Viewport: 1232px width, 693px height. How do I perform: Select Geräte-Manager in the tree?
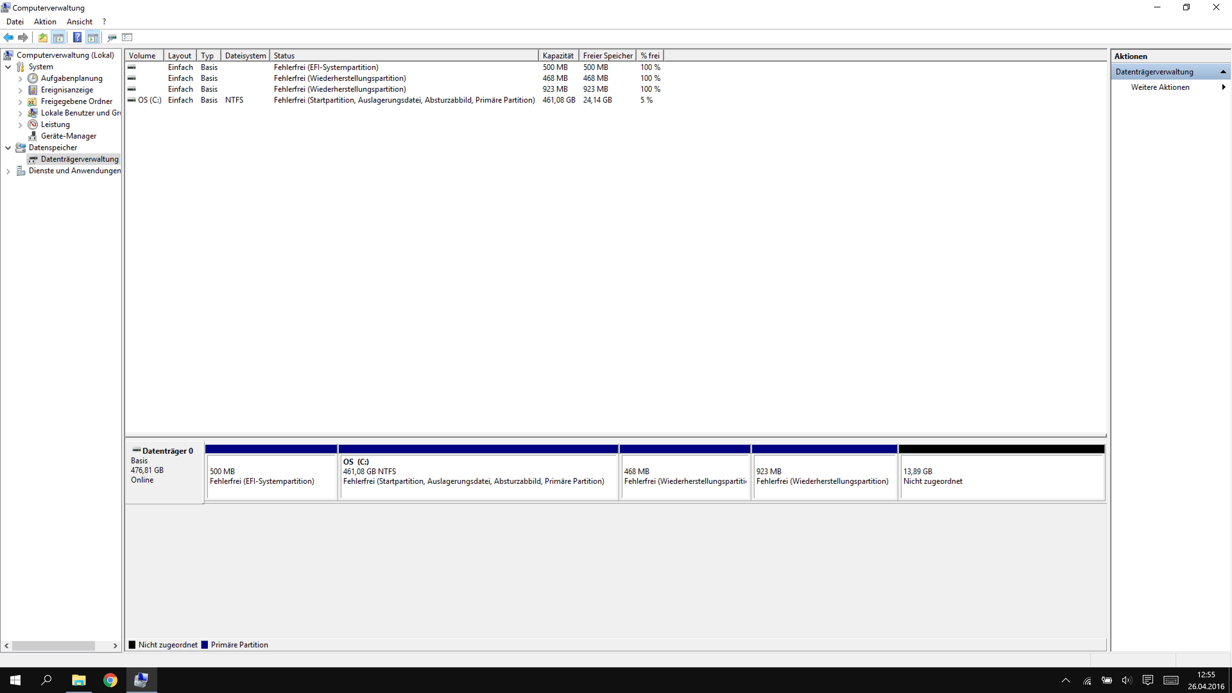68,136
